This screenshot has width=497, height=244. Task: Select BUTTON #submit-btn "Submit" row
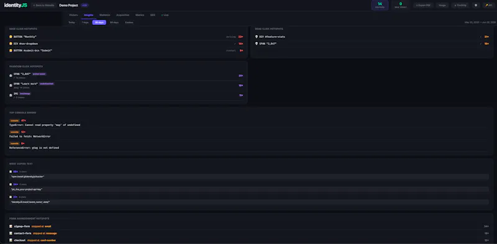point(126,51)
